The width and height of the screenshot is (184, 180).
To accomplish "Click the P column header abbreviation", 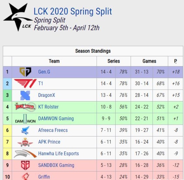I will tap(175, 61).
